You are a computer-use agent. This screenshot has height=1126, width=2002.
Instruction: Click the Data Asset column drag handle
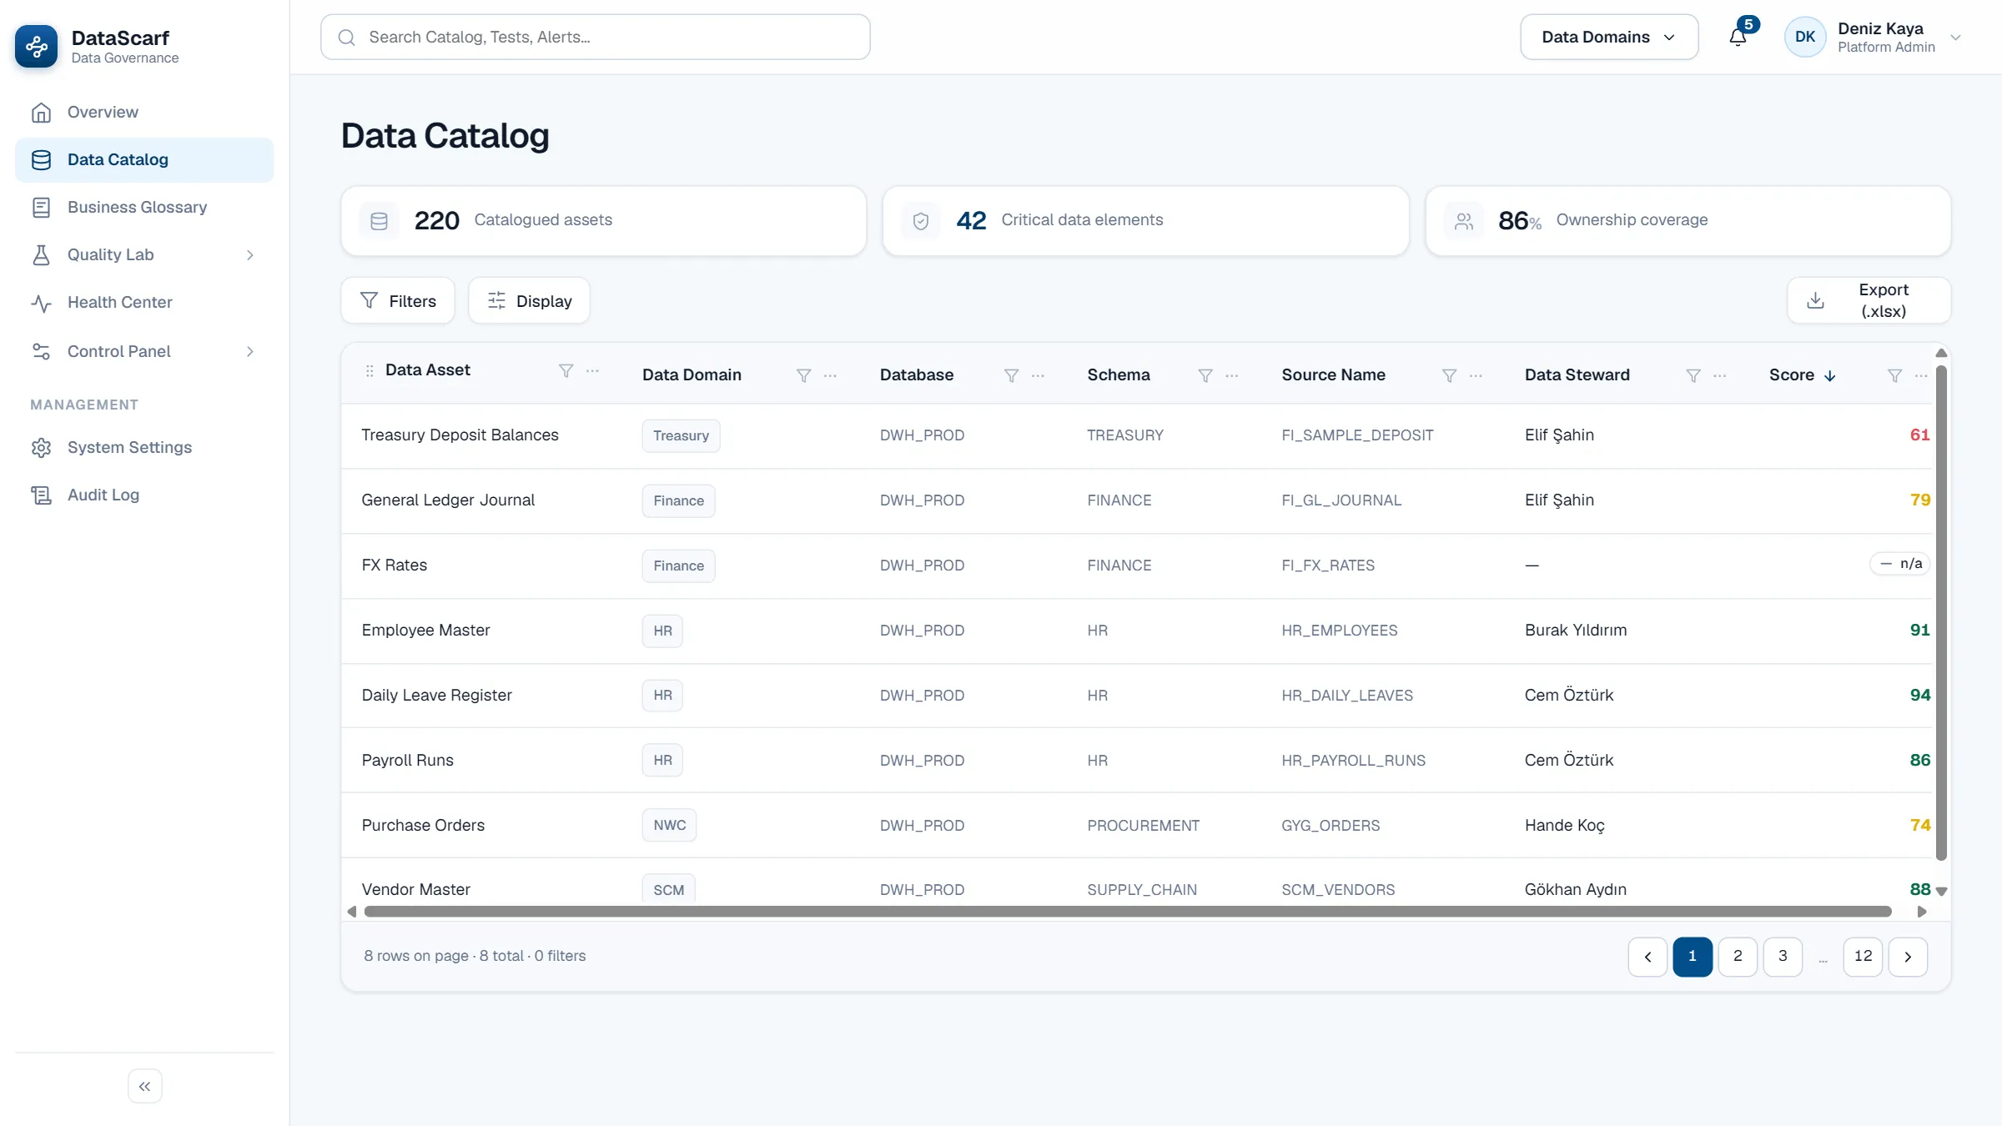click(370, 370)
